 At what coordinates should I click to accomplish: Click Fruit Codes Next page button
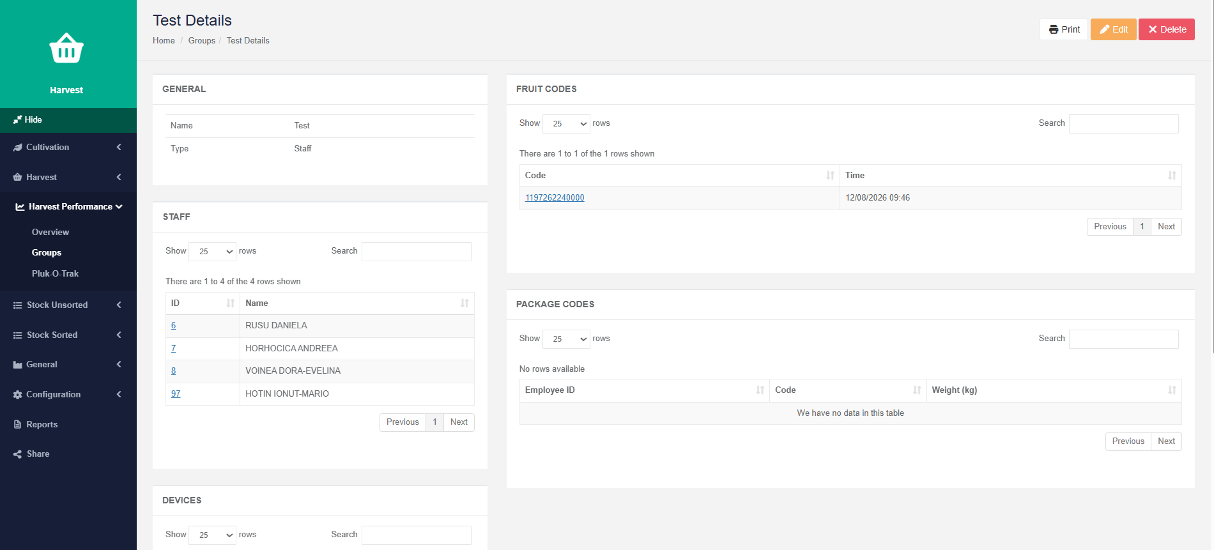coord(1166,227)
